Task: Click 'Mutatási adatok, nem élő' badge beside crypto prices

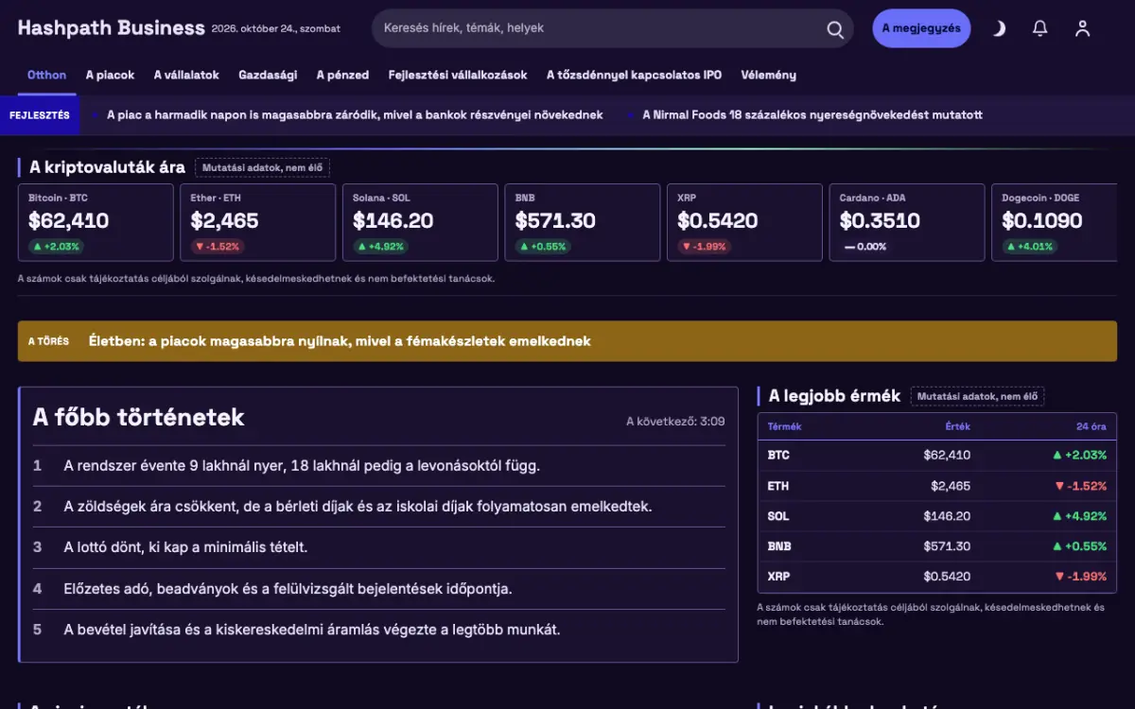Action: (262, 168)
